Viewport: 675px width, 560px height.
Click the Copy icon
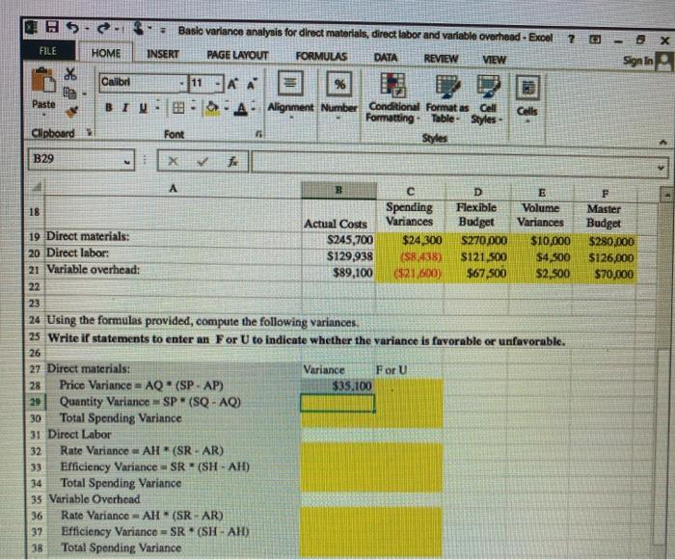69,93
